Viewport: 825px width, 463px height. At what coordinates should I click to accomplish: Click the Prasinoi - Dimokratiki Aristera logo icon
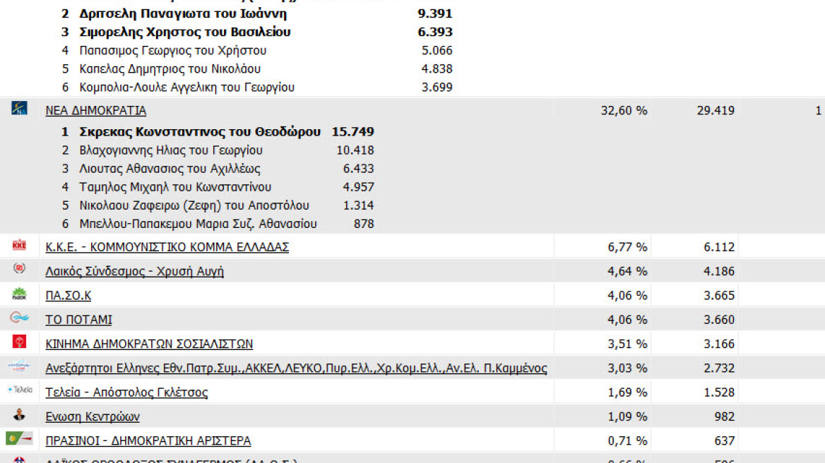pyautogui.click(x=20, y=438)
